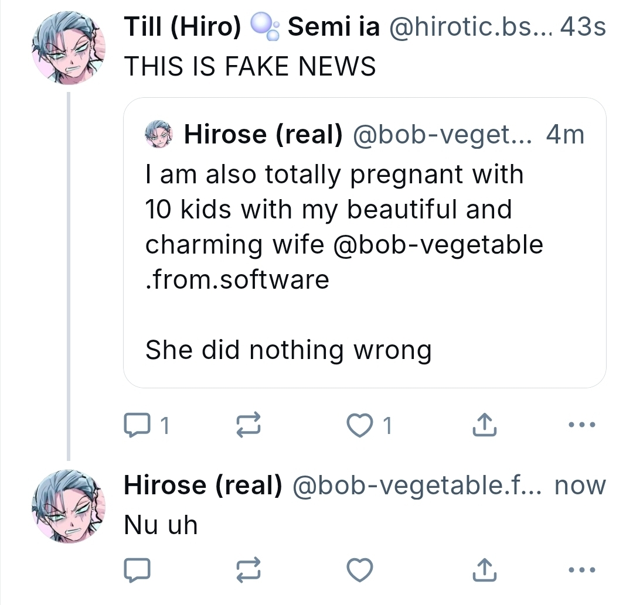Image resolution: width=633 pixels, height=605 pixels.
Task: Open the @bob-vegetable.from.software mention
Action: pyautogui.click(x=437, y=245)
